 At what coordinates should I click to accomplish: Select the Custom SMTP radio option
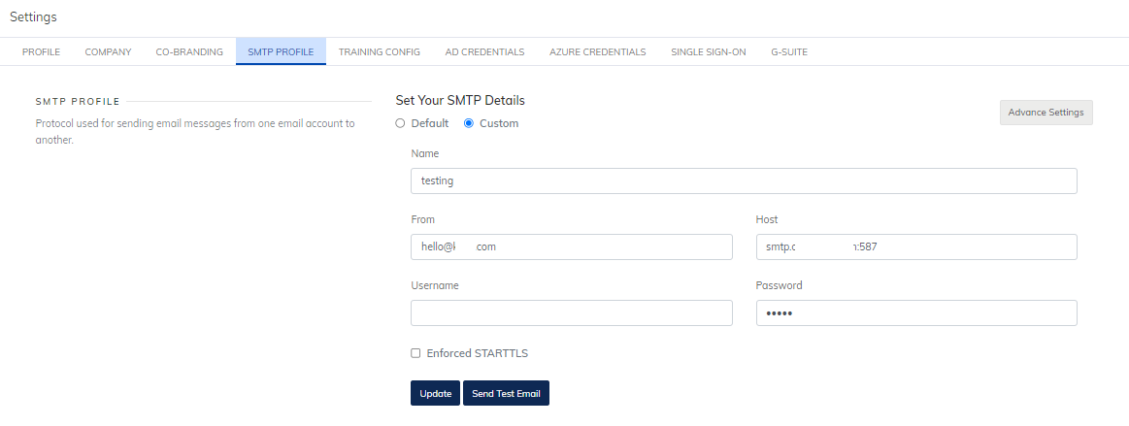(x=469, y=123)
